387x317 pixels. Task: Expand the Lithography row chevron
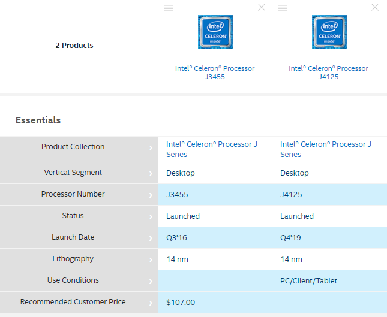point(151,260)
